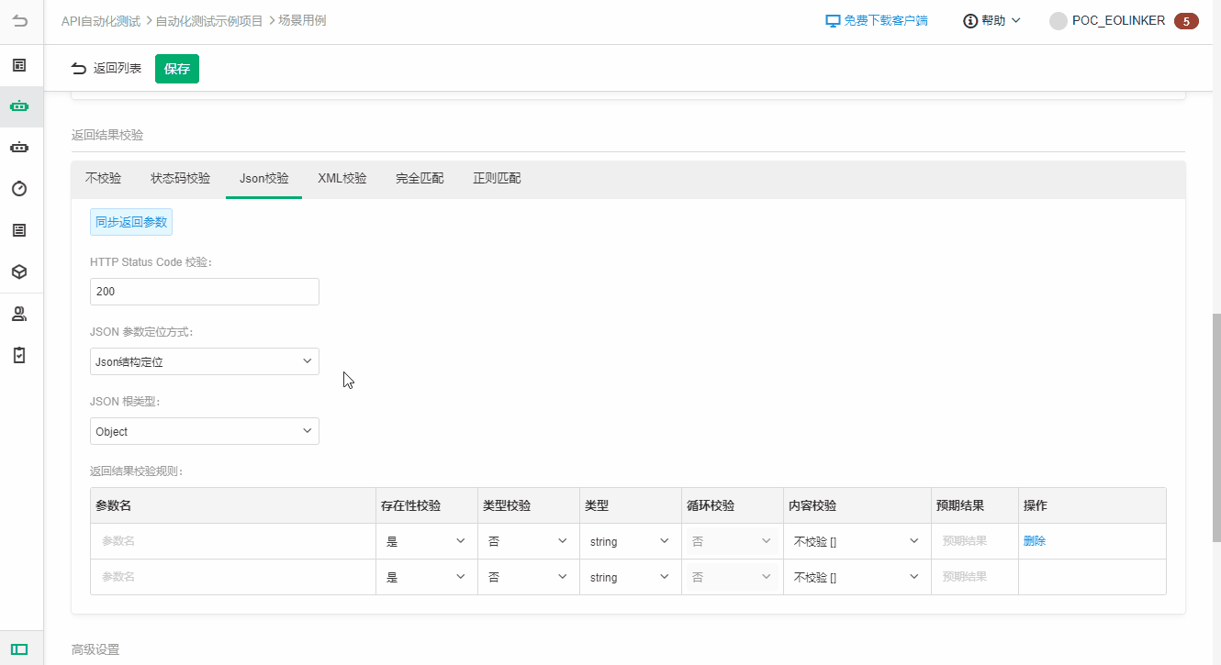Open the cube package icon in the sidebar
The image size is (1221, 665).
[x=20, y=272]
